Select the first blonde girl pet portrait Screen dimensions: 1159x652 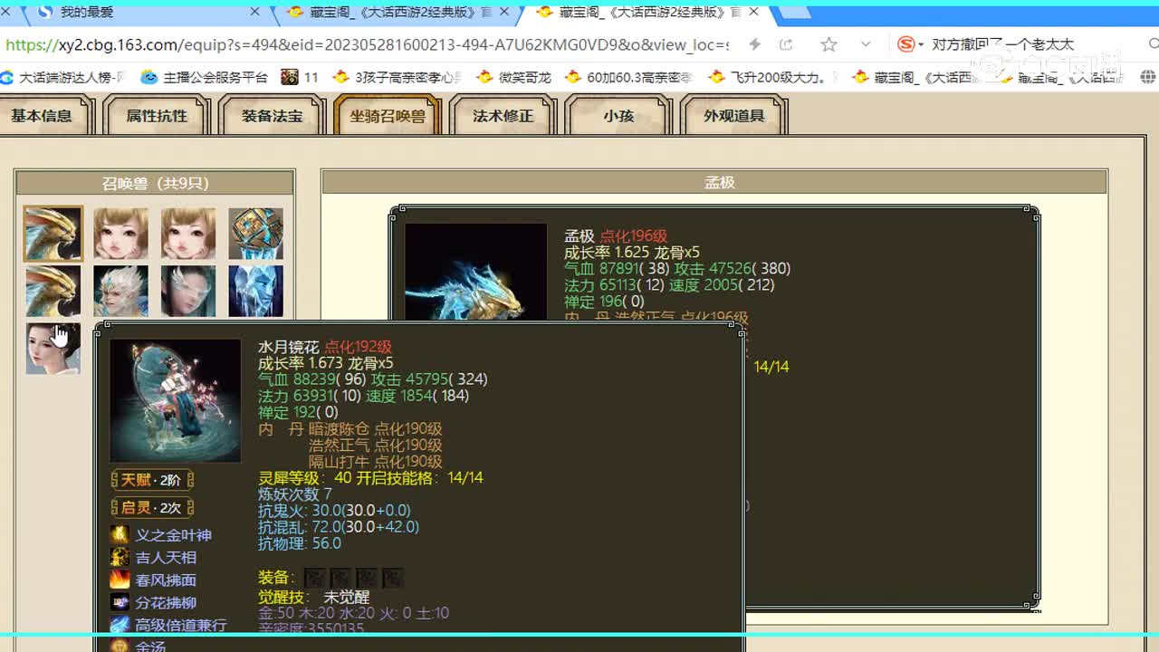coord(120,234)
